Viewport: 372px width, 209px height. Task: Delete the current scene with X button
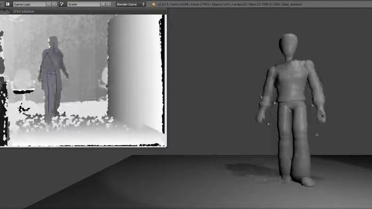point(109,4)
